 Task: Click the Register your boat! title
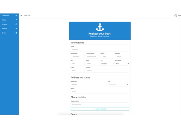click(x=100, y=34)
